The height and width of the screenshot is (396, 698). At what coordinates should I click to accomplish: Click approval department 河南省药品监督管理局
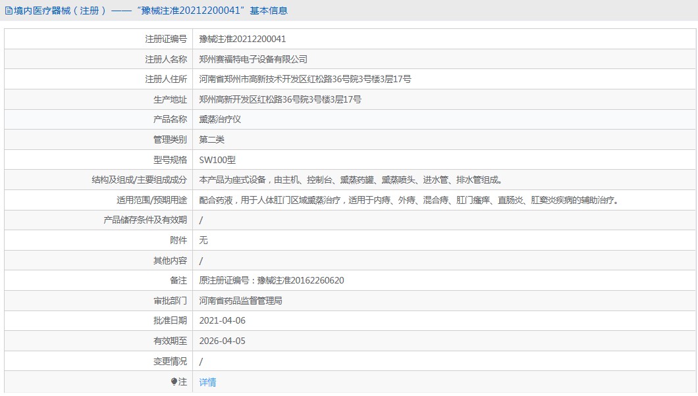(x=240, y=301)
